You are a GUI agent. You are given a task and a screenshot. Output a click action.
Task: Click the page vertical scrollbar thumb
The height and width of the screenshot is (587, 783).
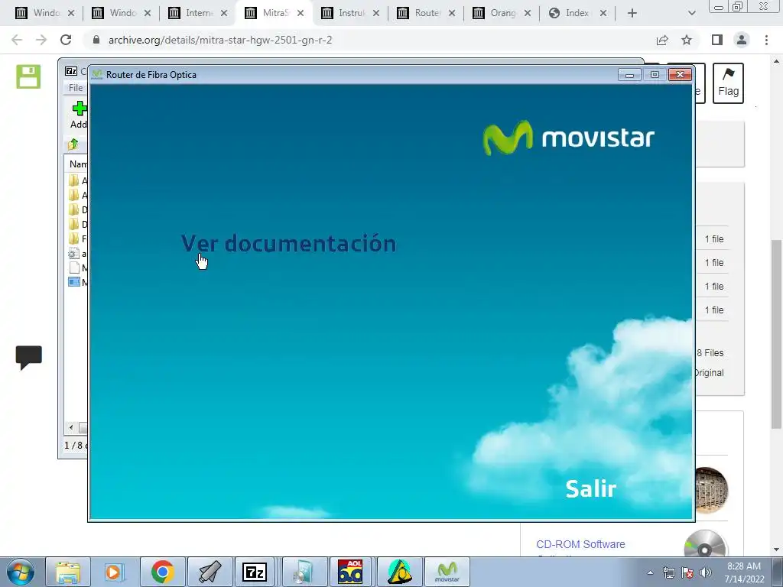tap(776, 333)
